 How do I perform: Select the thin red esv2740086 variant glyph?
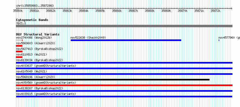[x=19, y=40]
